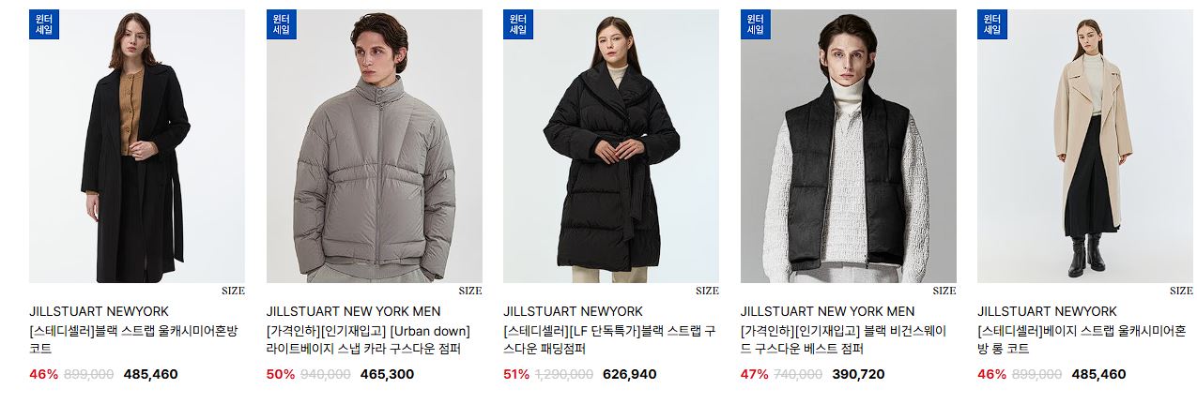Show SIZE options for the gray down jumper
This screenshot has width=1197, height=404.
[x=470, y=291]
